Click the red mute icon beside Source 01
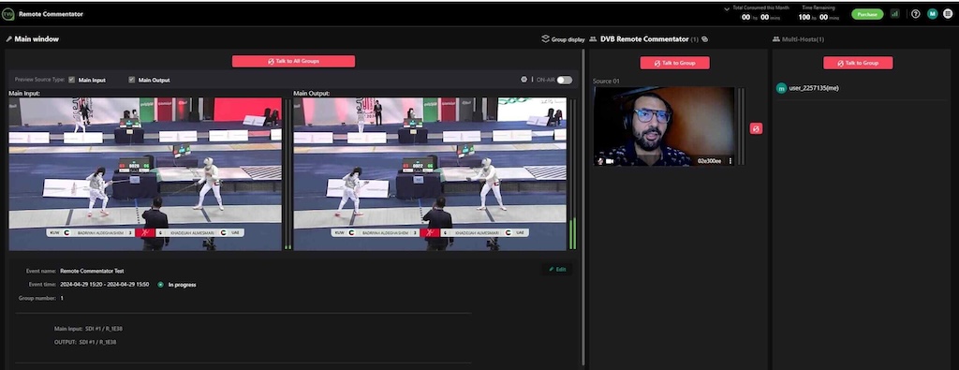This screenshot has width=959, height=370. click(756, 128)
